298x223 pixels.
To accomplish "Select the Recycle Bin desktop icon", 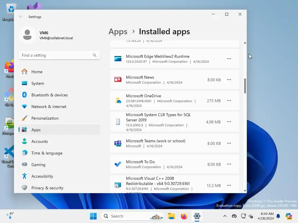I will click(9, 12).
